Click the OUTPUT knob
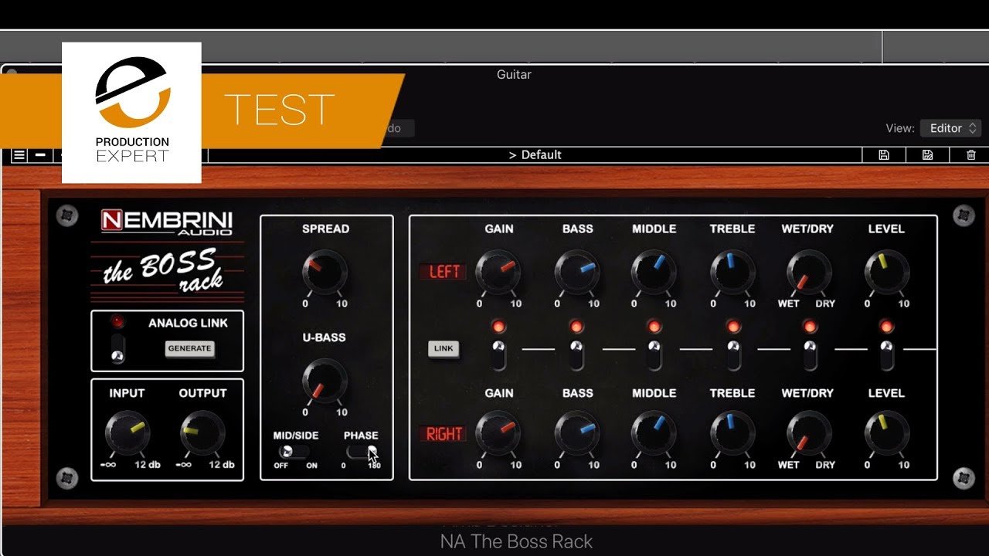The image size is (989, 556). point(202,432)
